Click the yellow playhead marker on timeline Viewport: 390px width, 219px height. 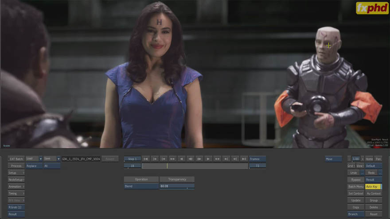click(167, 166)
